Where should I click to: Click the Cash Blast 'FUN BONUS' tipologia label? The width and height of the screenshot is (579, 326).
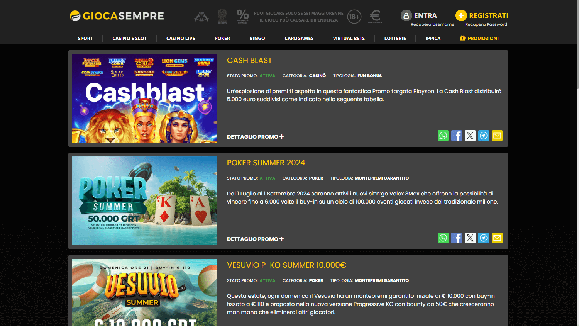pos(369,76)
